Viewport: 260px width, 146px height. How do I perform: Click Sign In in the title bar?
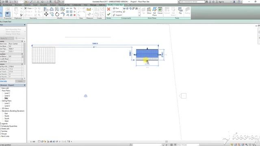tap(221, 2)
